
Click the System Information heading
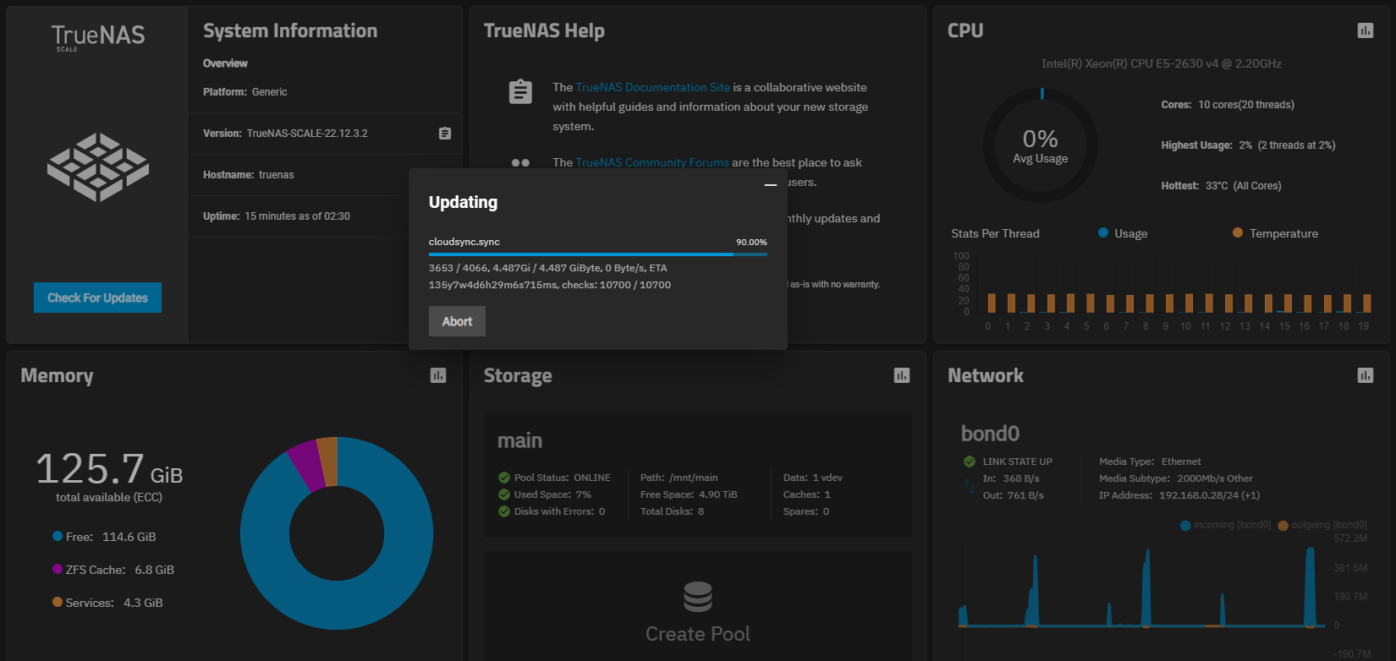click(290, 30)
